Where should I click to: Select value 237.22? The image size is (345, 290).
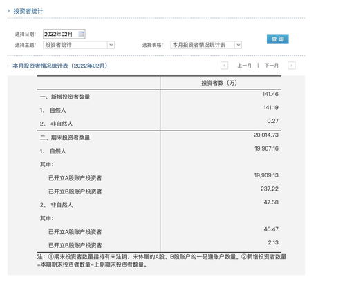270,188
